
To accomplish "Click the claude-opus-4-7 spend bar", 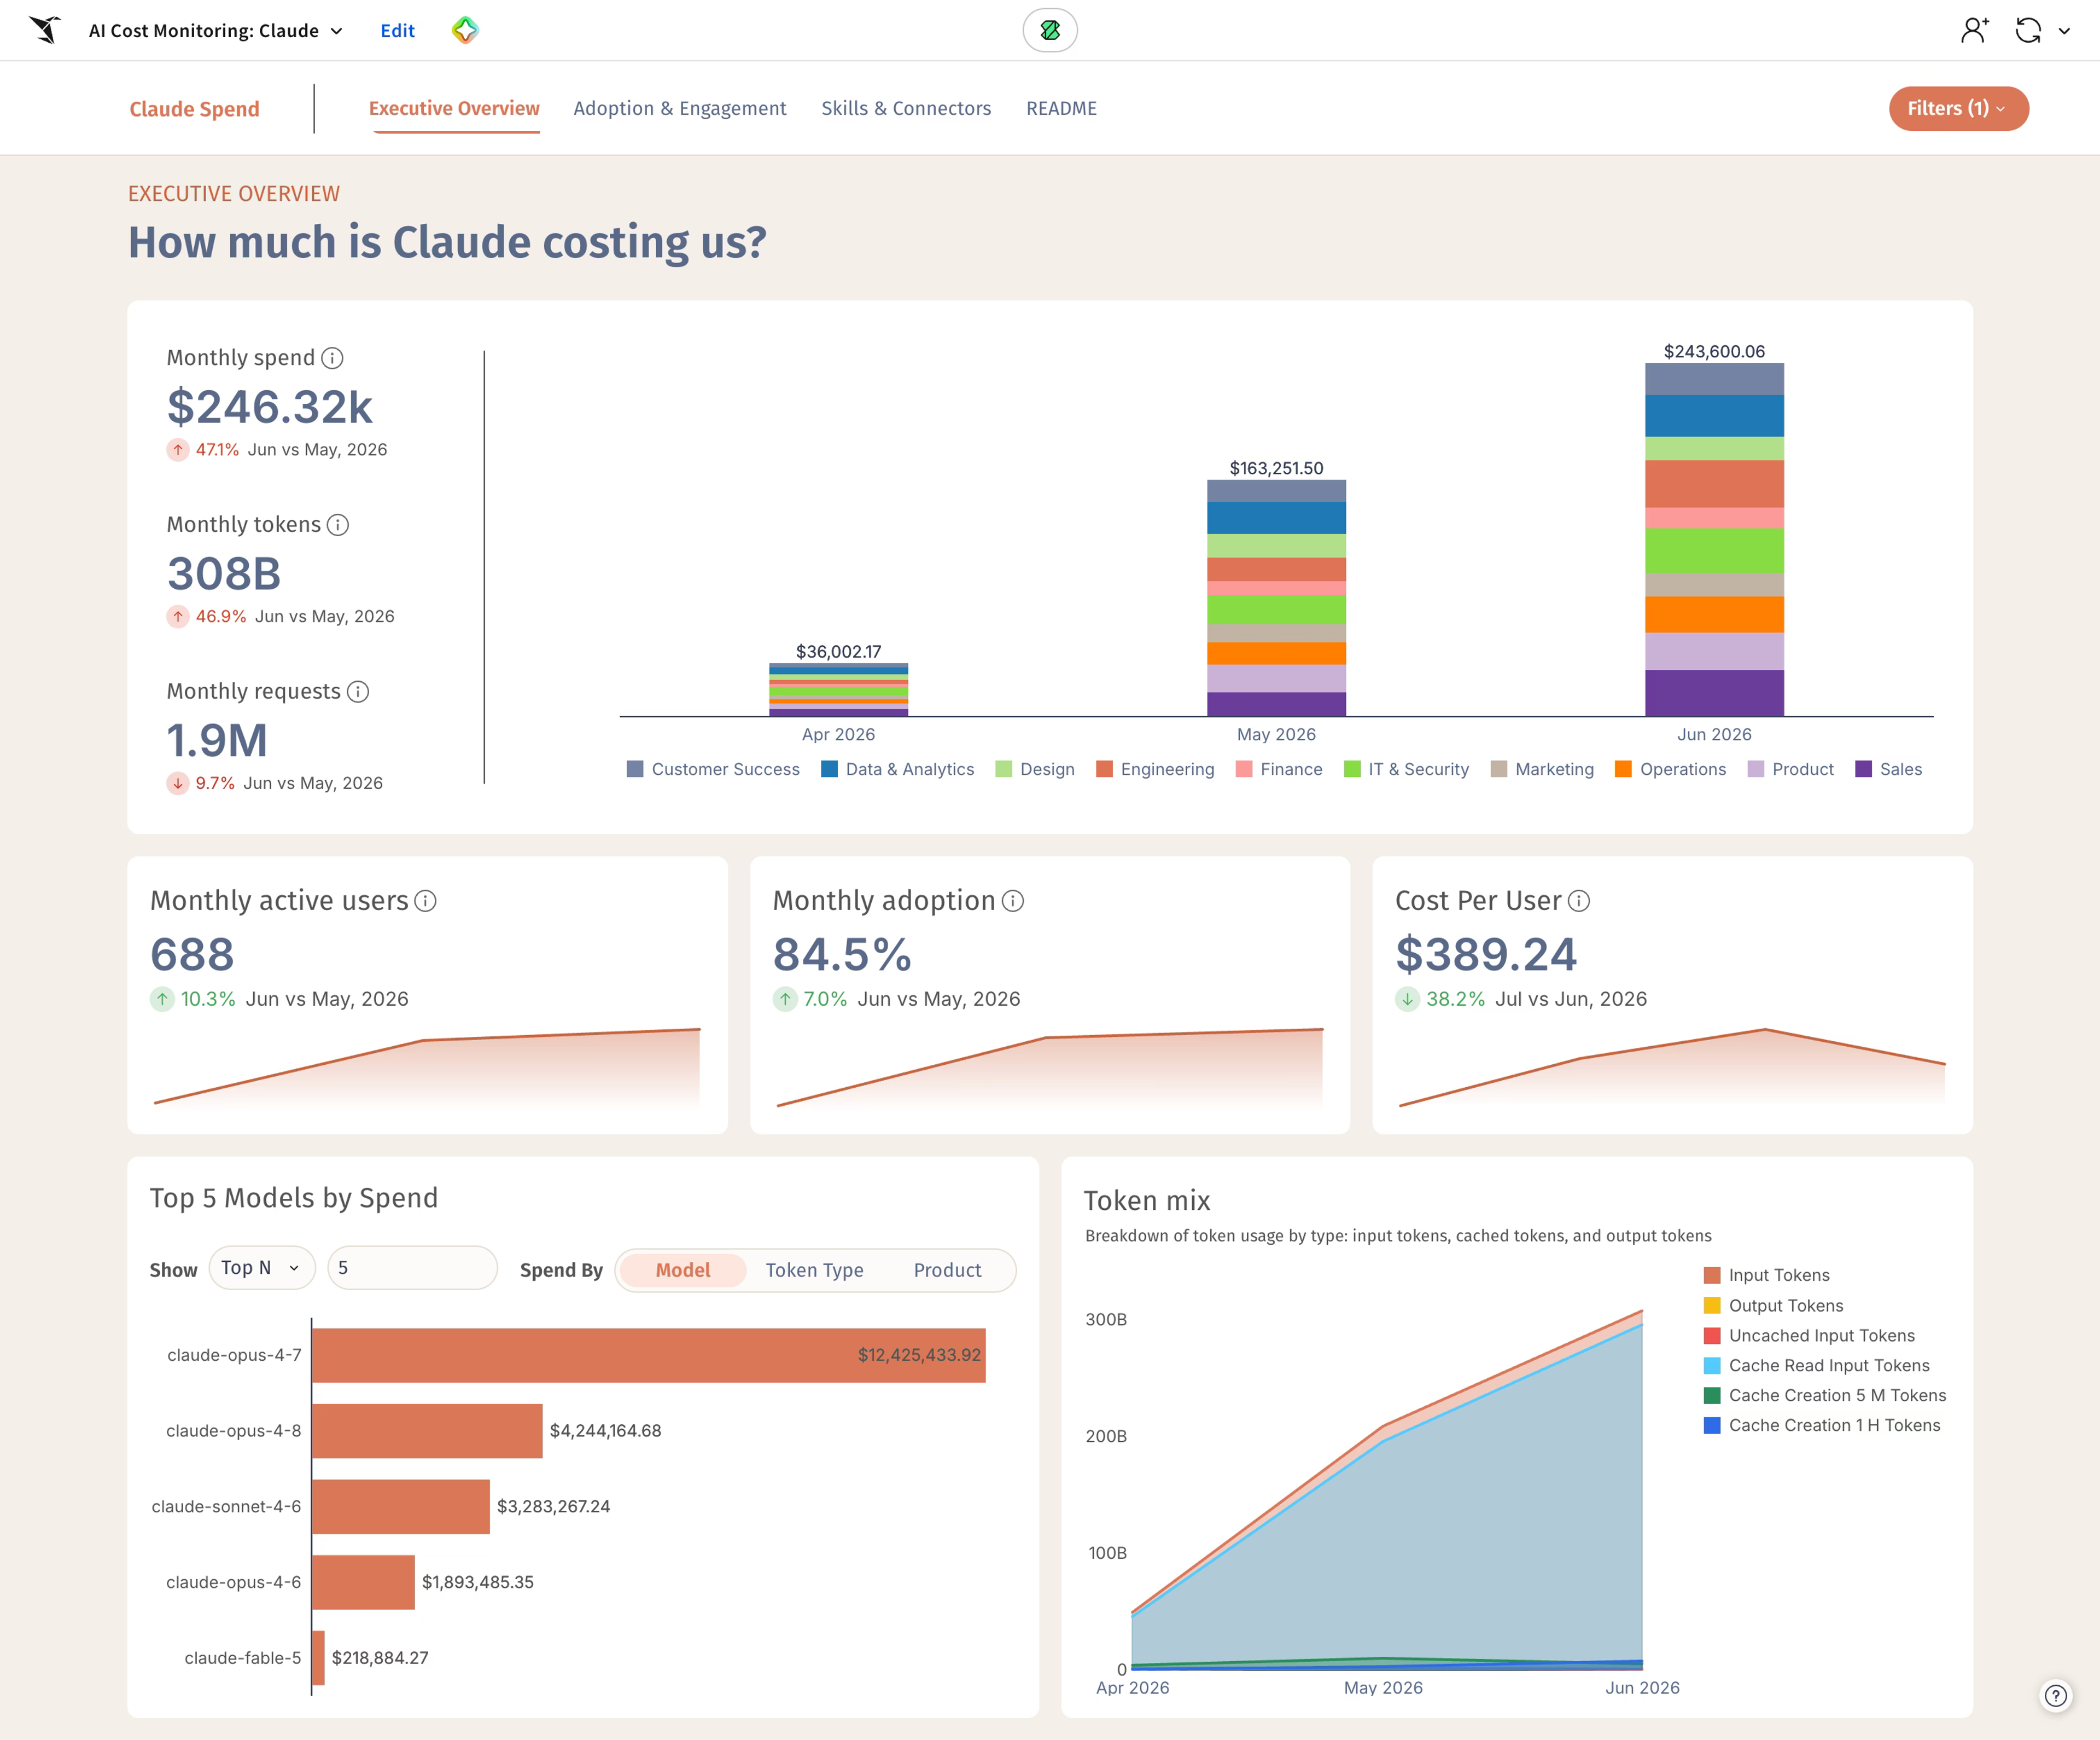I will pos(649,1356).
